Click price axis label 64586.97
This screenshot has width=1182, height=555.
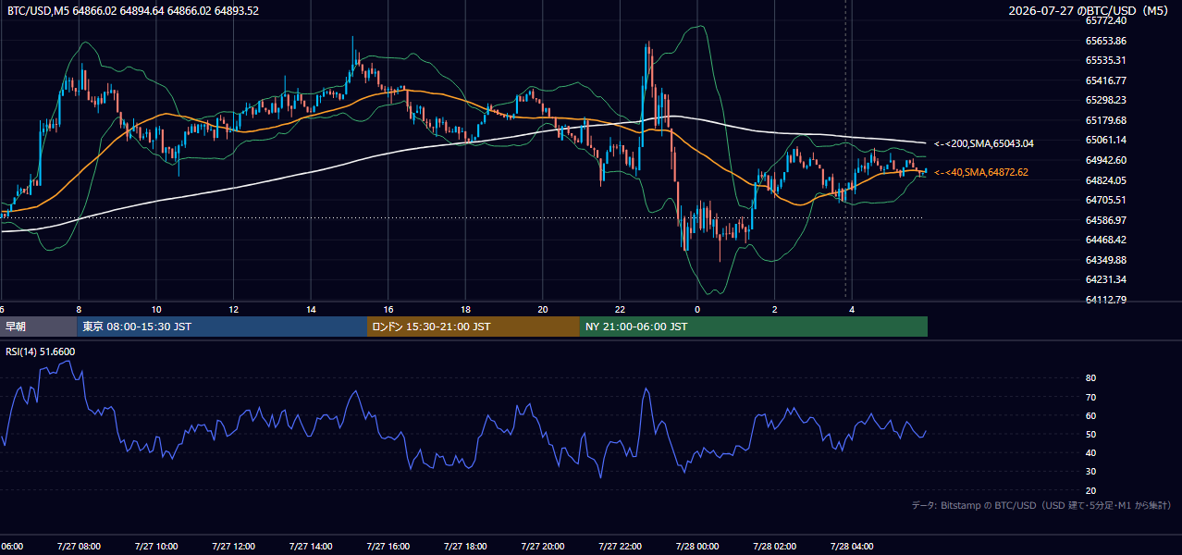[x=1106, y=220]
